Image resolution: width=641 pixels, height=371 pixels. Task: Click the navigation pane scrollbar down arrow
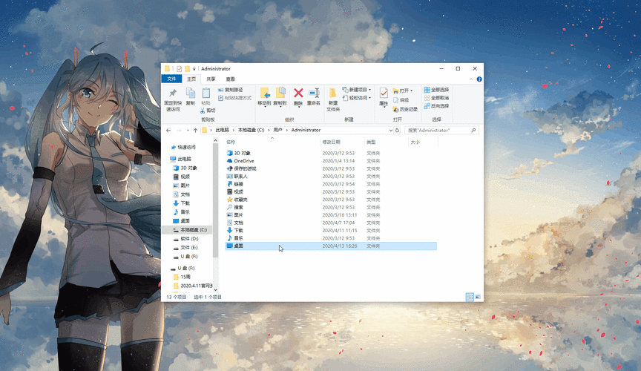[215, 289]
